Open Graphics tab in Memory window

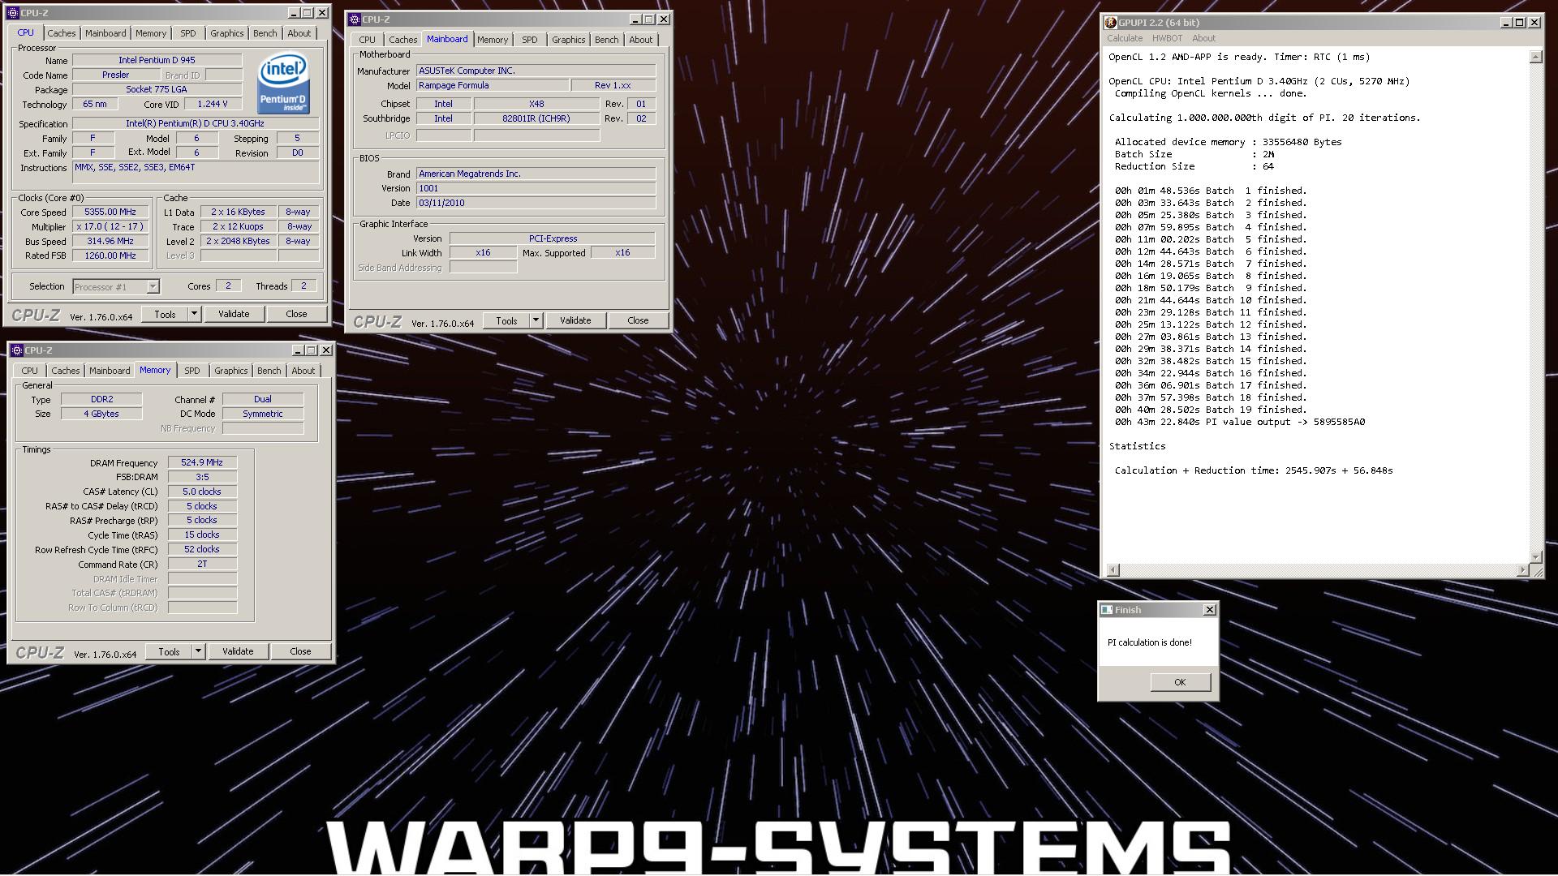pos(230,371)
